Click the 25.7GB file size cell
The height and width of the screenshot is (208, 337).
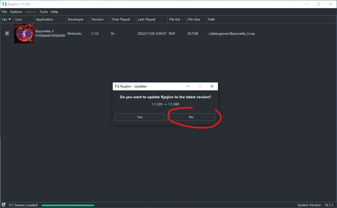coord(193,34)
